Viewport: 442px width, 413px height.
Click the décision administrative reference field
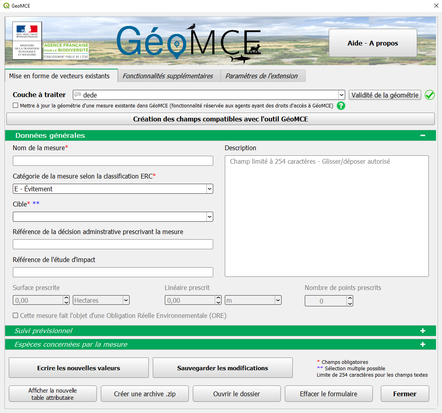pos(113,244)
